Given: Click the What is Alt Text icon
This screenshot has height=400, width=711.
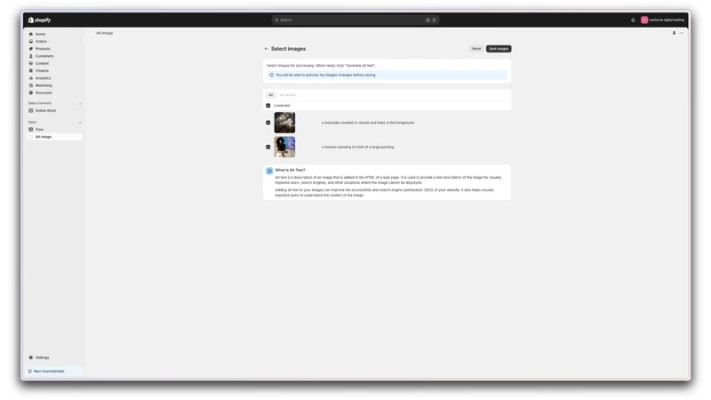Looking at the screenshot, I should [269, 171].
